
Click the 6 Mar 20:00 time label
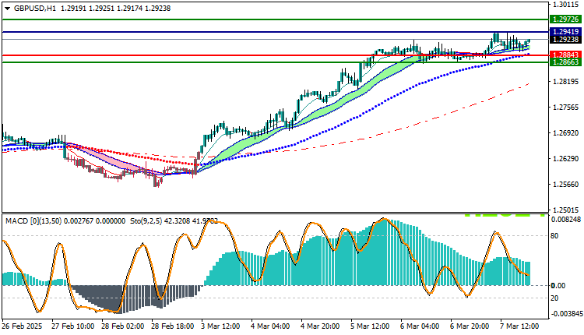[x=470, y=326]
